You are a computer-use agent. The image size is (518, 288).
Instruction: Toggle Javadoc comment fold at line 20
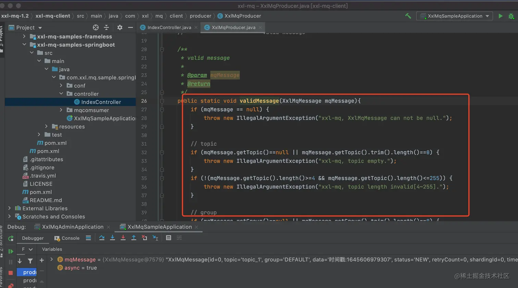[x=162, y=50]
